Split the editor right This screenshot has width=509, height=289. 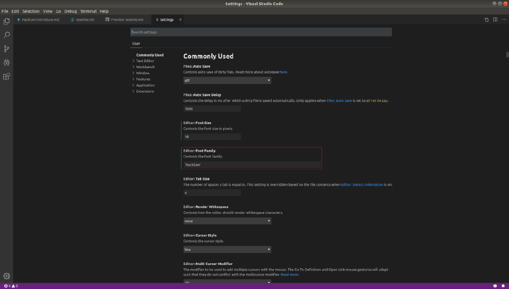click(x=495, y=19)
